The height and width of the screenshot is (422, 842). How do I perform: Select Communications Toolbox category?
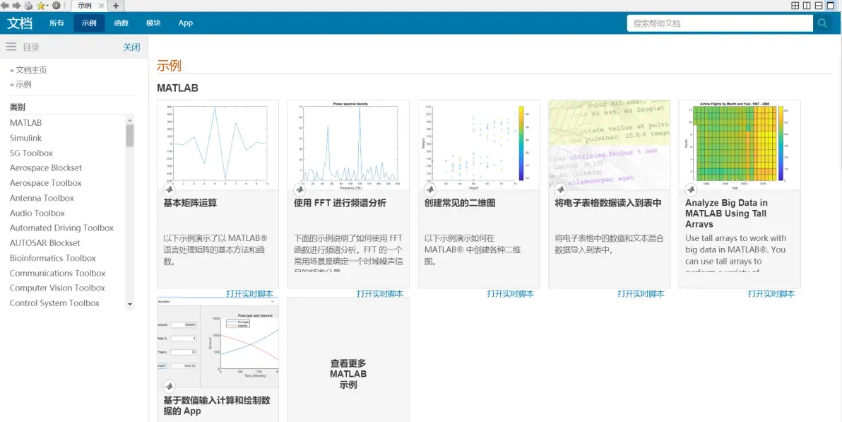click(57, 273)
